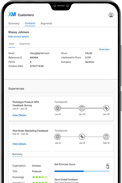Click the clipboard touchpoint dated Feb 15
This screenshot has width=122, height=183.
coord(106,137)
